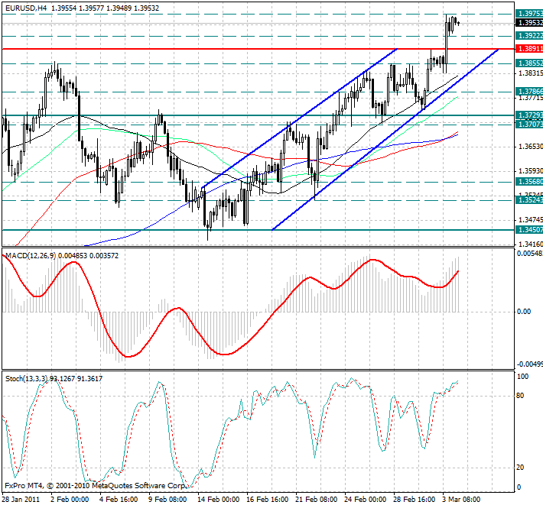
Task: Click the 1.3855 price level label
Action: point(529,63)
